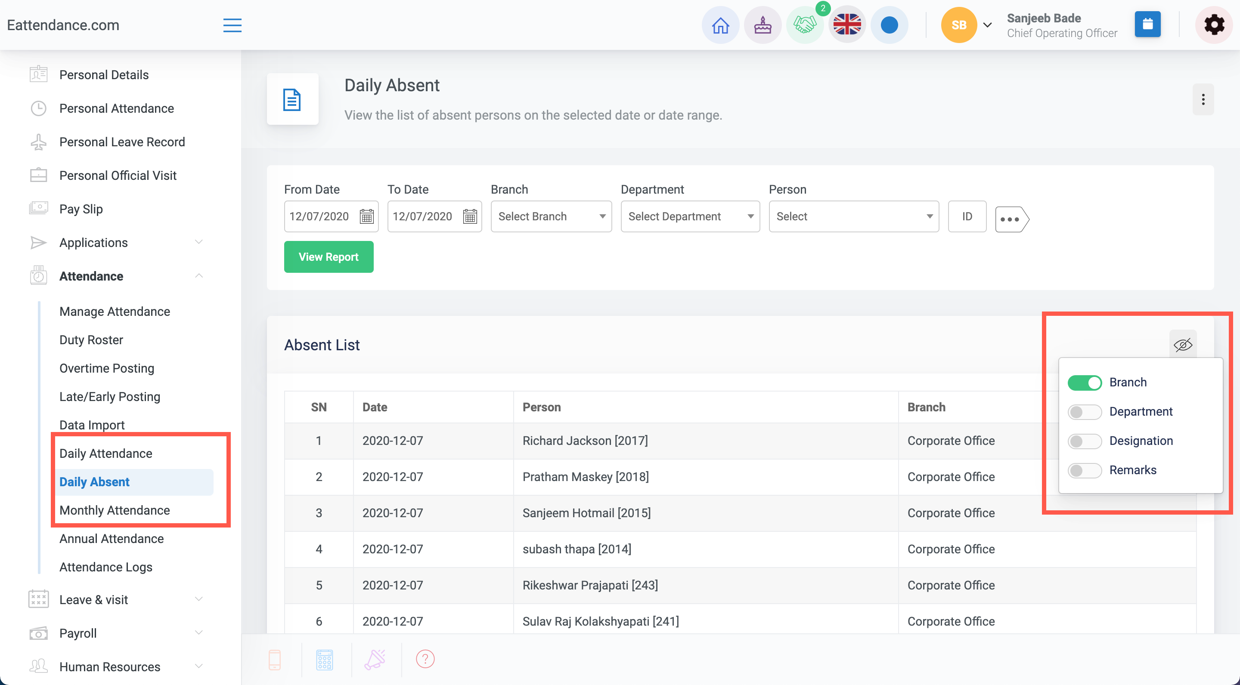Screen dimensions: 1240x685
Task: Expand the user profile chevron
Action: click(987, 25)
